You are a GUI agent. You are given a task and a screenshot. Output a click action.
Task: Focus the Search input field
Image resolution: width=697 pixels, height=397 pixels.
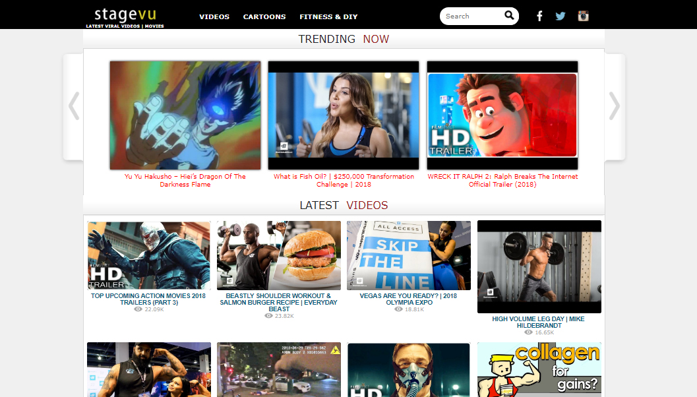tap(473, 16)
